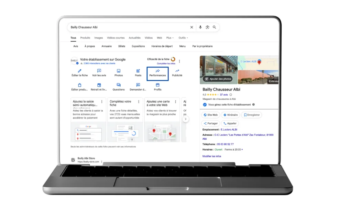Click the Itinéraire button

coord(230,115)
